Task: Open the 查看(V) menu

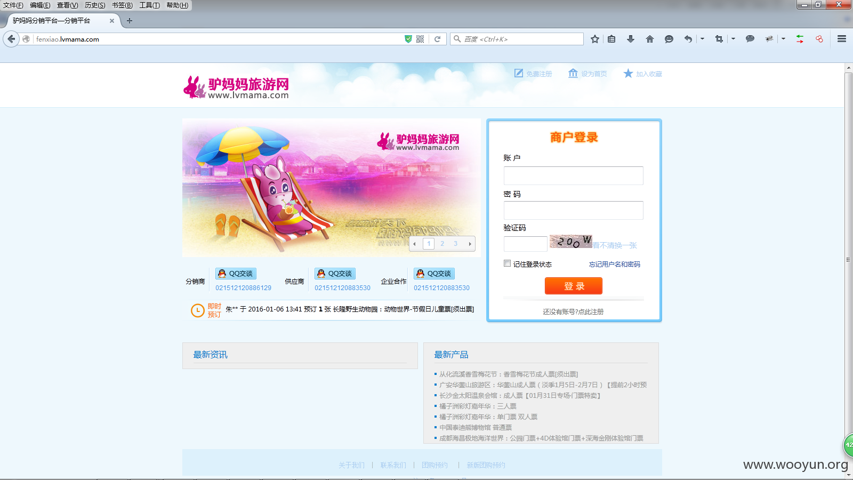Action: 68,5
